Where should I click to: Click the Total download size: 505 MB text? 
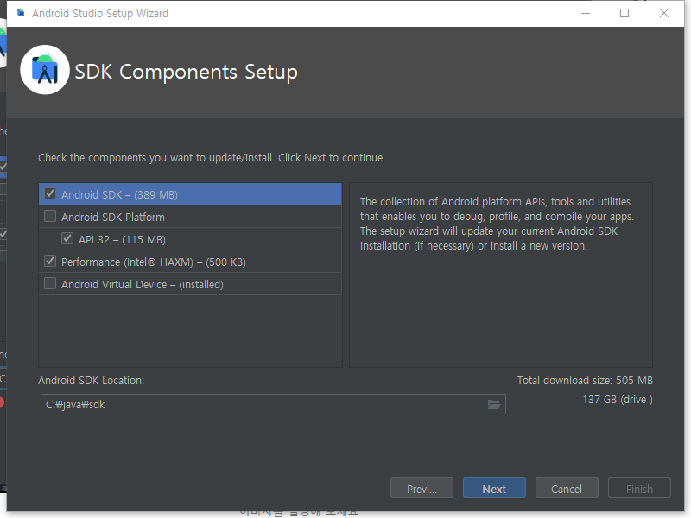[x=585, y=381]
